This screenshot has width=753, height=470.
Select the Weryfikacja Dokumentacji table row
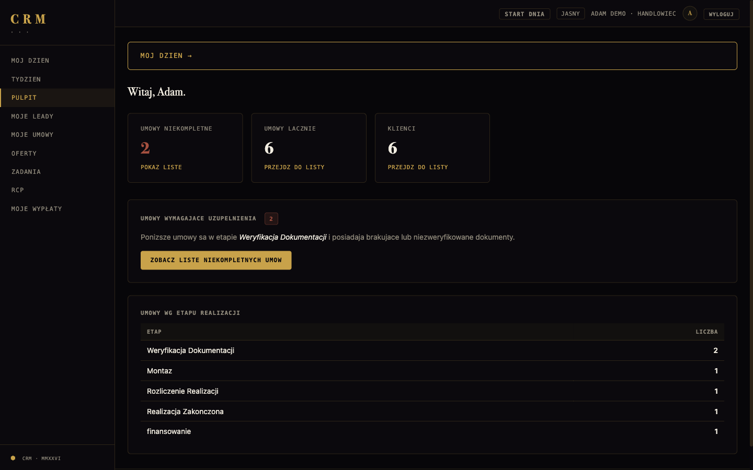[432, 350]
